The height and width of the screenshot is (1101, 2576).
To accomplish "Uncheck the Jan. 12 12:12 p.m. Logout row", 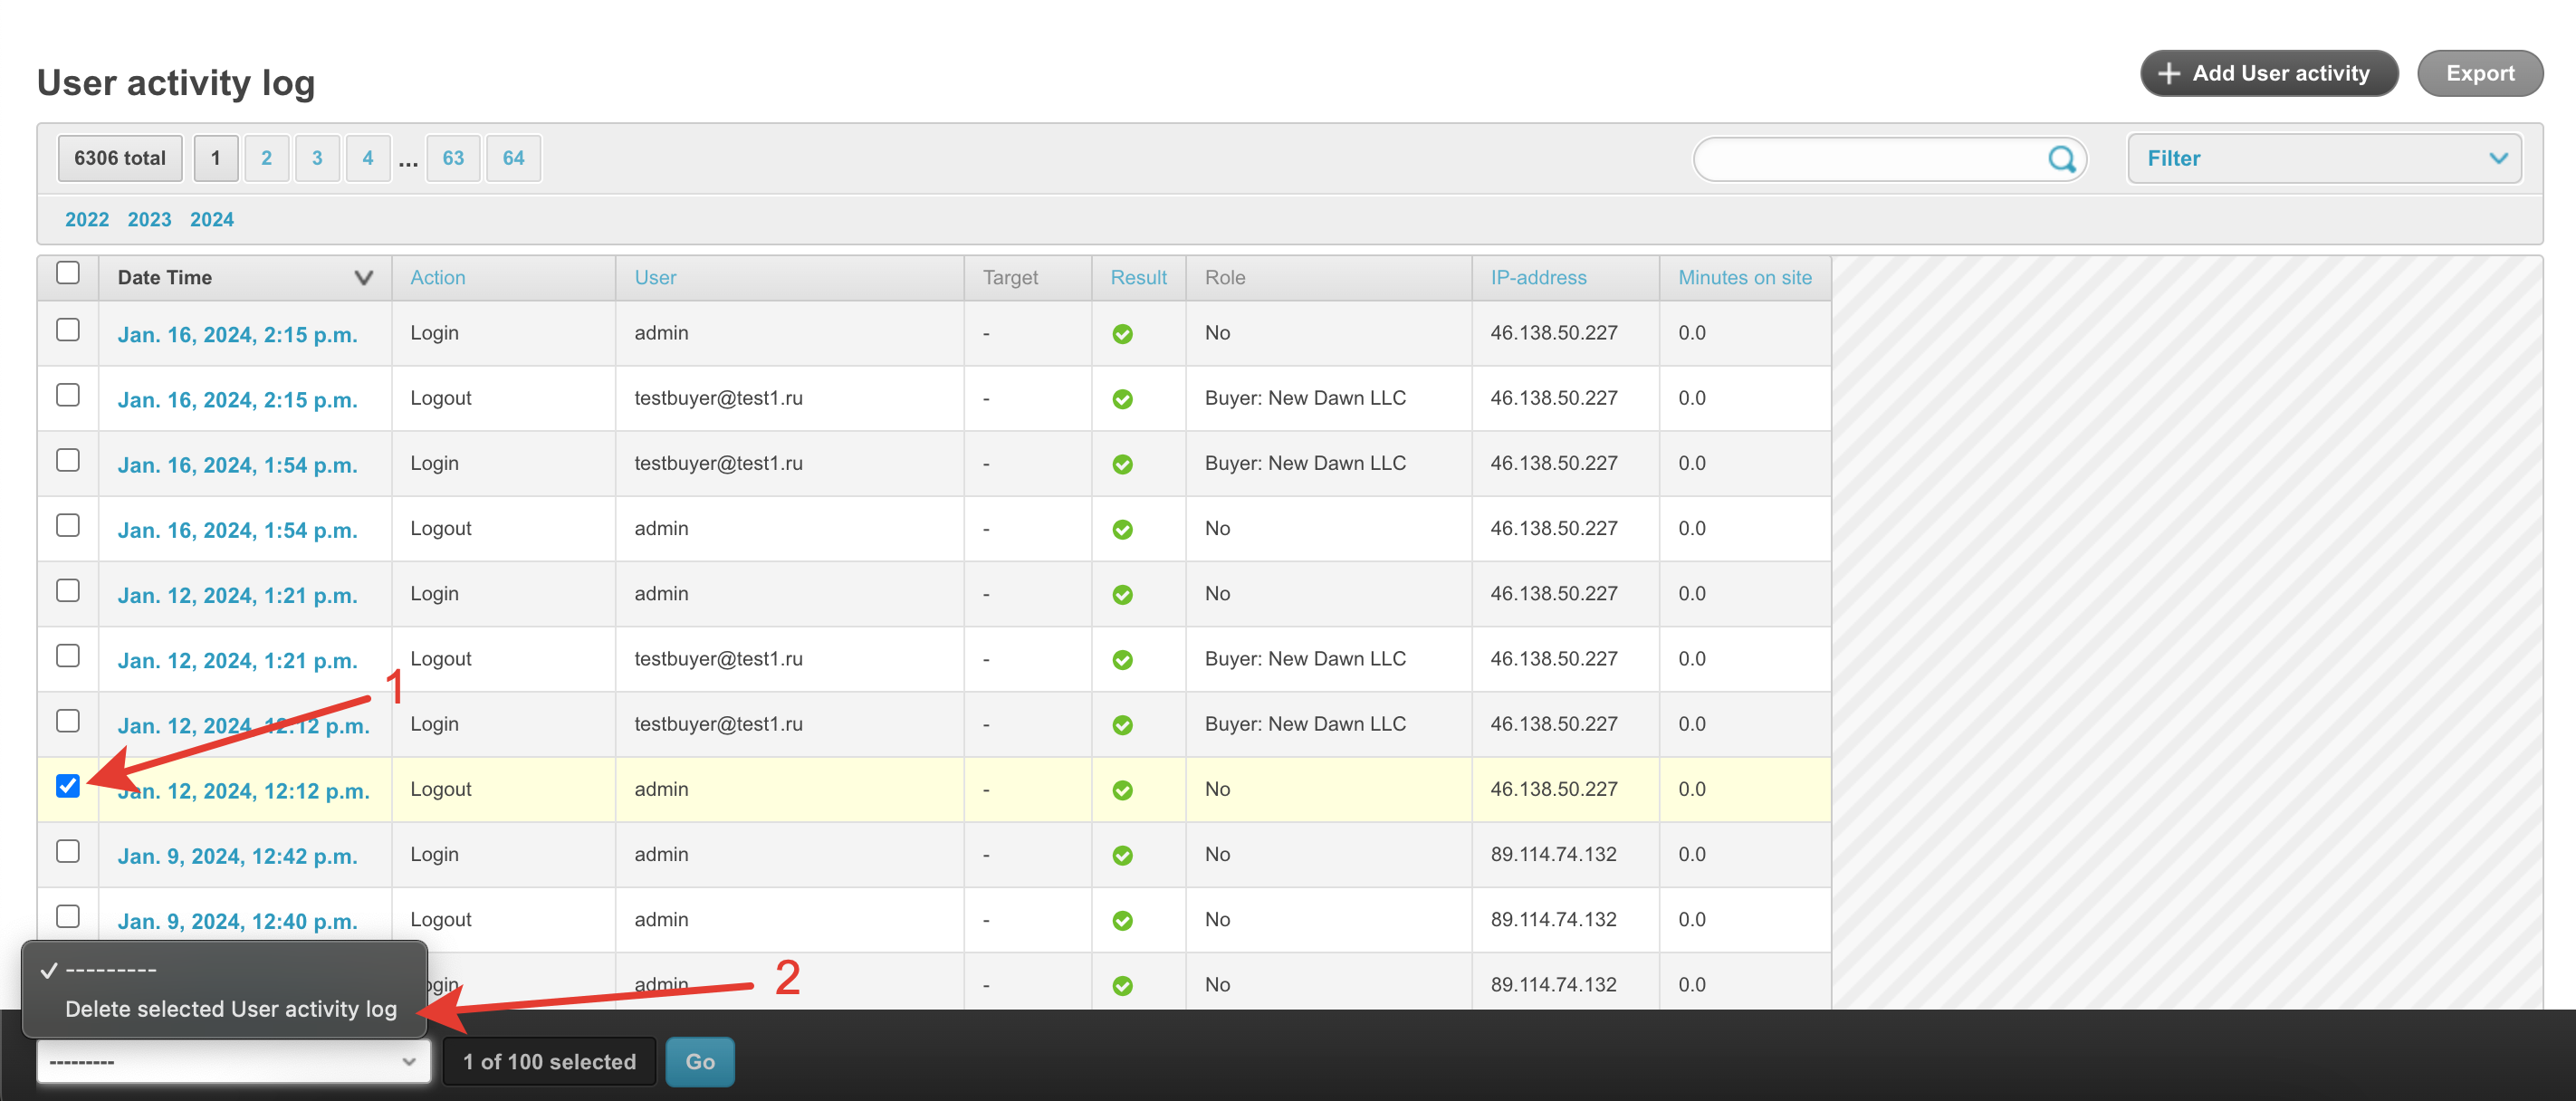I will tap(68, 786).
